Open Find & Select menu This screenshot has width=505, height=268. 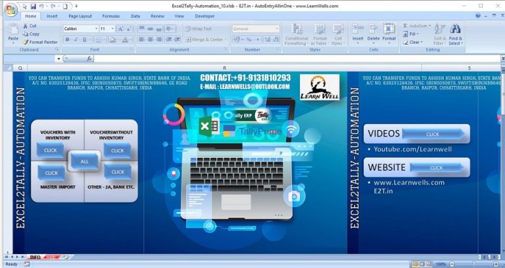pos(455,35)
